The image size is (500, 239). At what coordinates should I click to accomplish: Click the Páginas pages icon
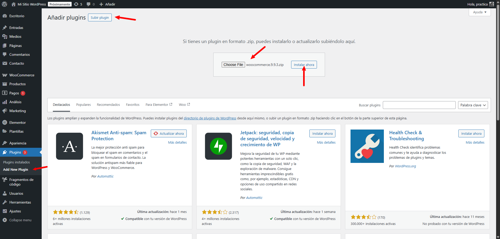click(x=5, y=46)
